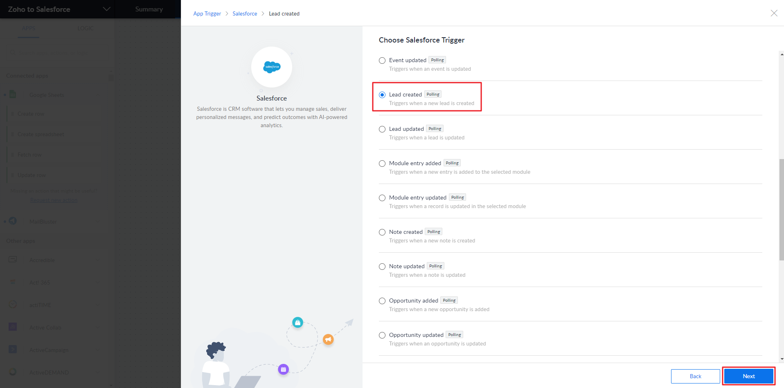Close the trigger selection panel

pyautogui.click(x=774, y=13)
